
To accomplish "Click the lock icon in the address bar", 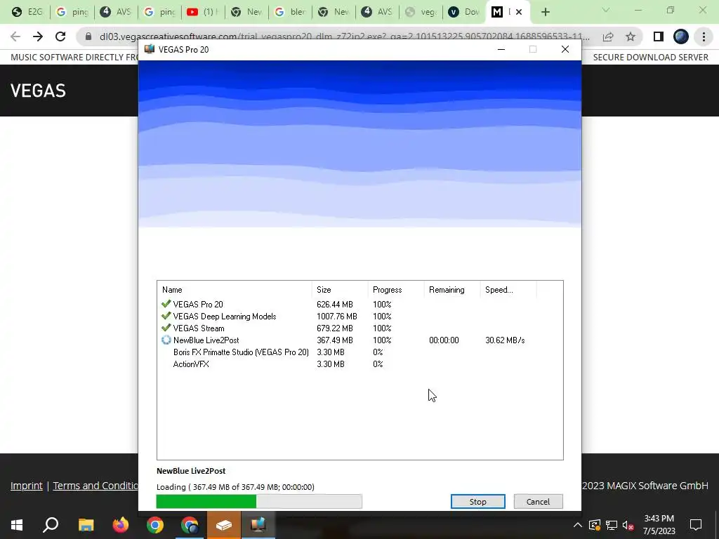I will pyautogui.click(x=88, y=36).
